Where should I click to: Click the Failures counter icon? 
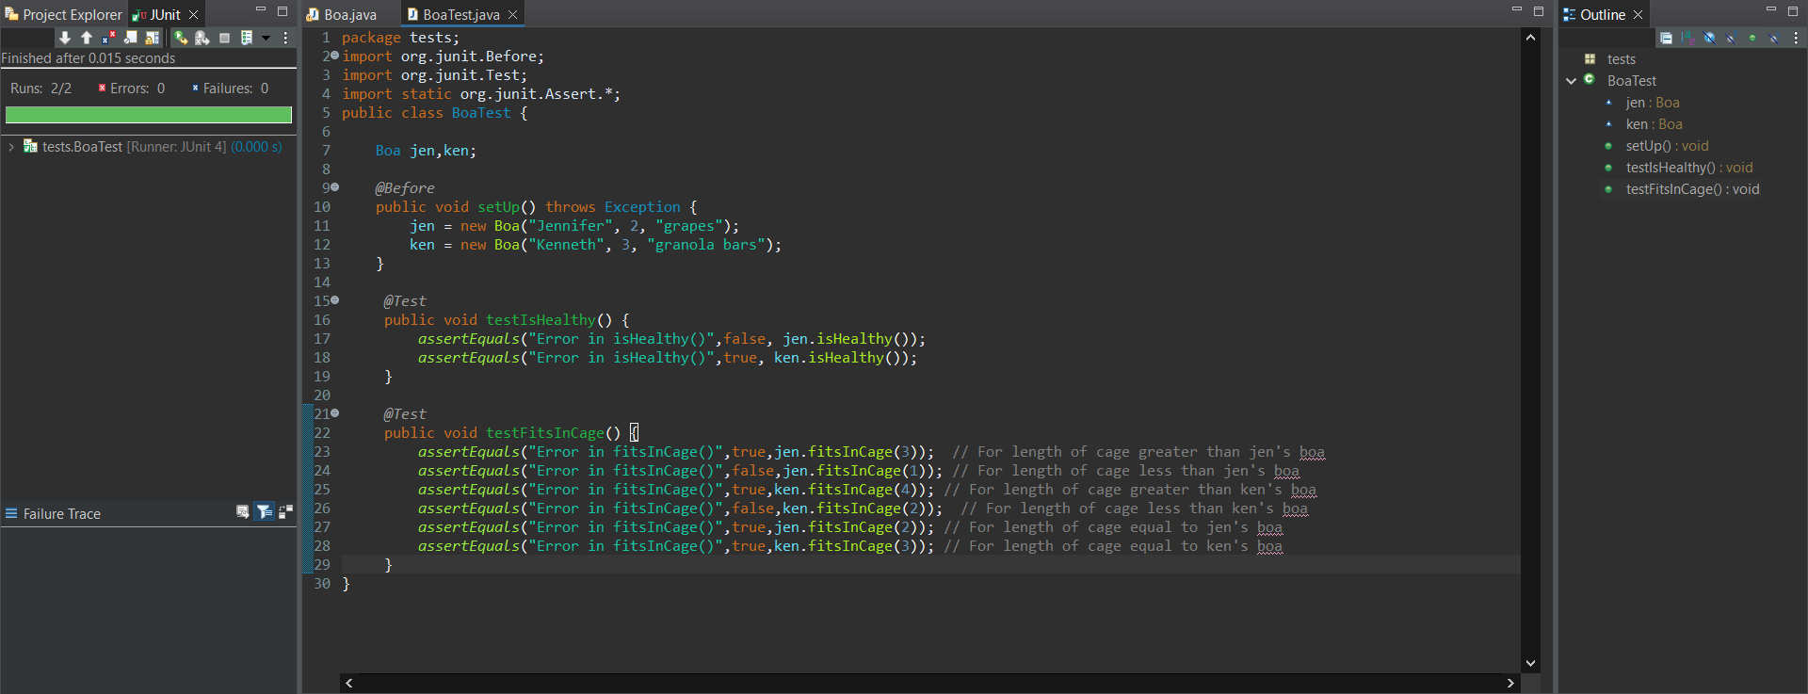tap(195, 89)
